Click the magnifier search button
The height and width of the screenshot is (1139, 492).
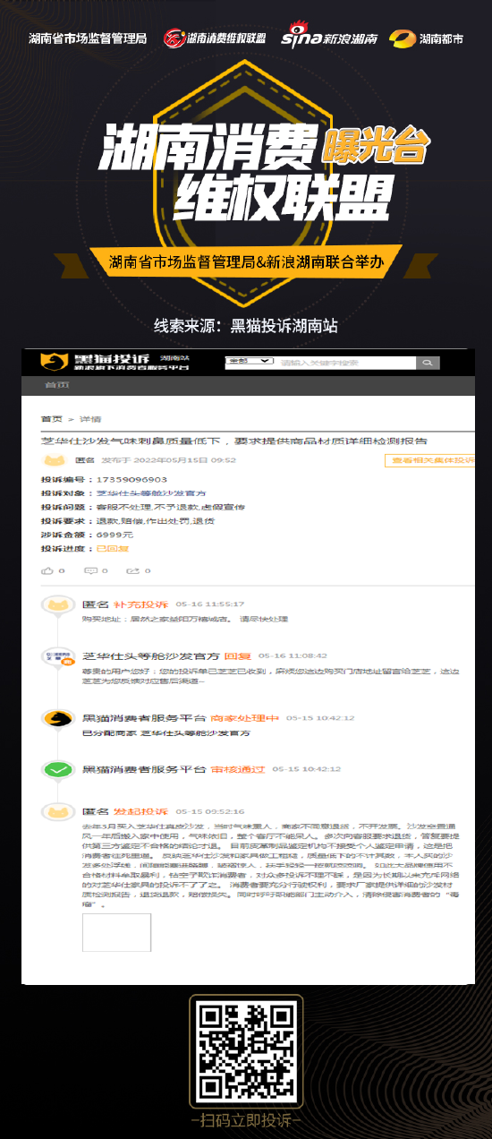(x=428, y=363)
